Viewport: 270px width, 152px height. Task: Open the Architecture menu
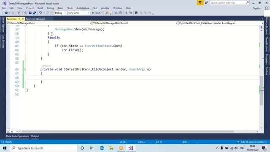(83, 8)
